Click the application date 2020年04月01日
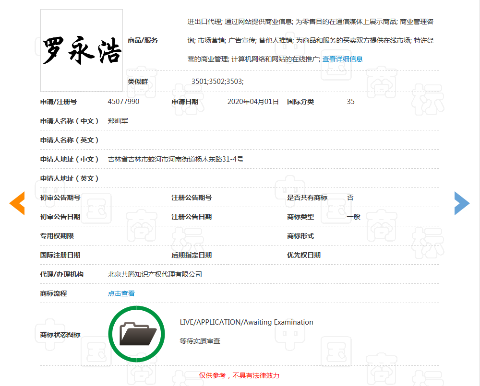Screen dimensions: 480x386 point(253,102)
